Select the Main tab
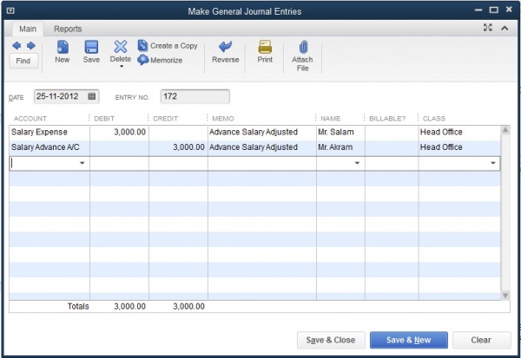The height and width of the screenshot is (358, 521). tap(29, 29)
